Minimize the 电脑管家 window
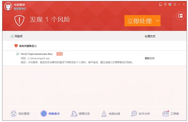The width and height of the screenshot is (188, 122). coord(179,4)
